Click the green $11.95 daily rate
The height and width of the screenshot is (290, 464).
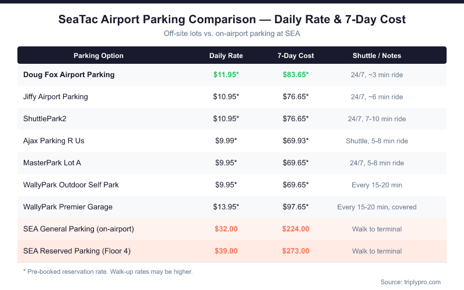(x=226, y=74)
